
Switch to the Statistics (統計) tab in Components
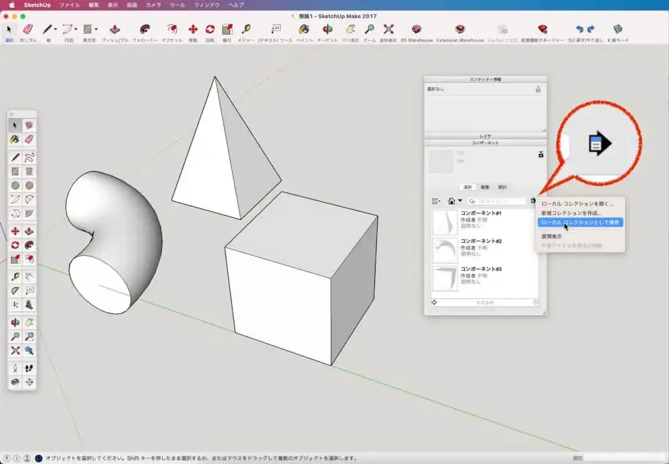[502, 187]
